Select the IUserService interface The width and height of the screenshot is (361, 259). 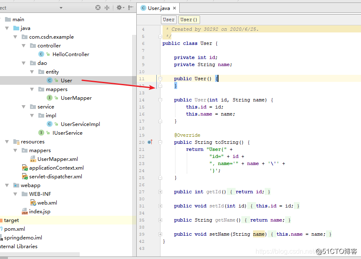point(68,133)
